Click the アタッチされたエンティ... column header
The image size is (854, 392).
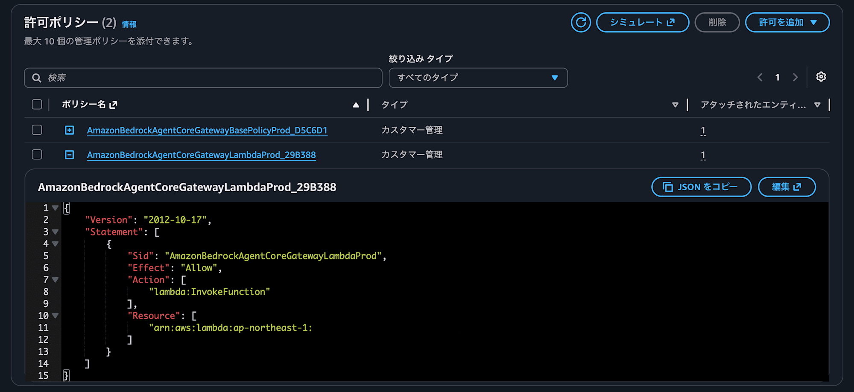[x=753, y=105]
